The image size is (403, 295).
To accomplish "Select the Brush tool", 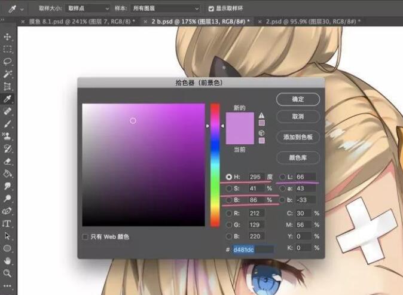I will [7, 124].
